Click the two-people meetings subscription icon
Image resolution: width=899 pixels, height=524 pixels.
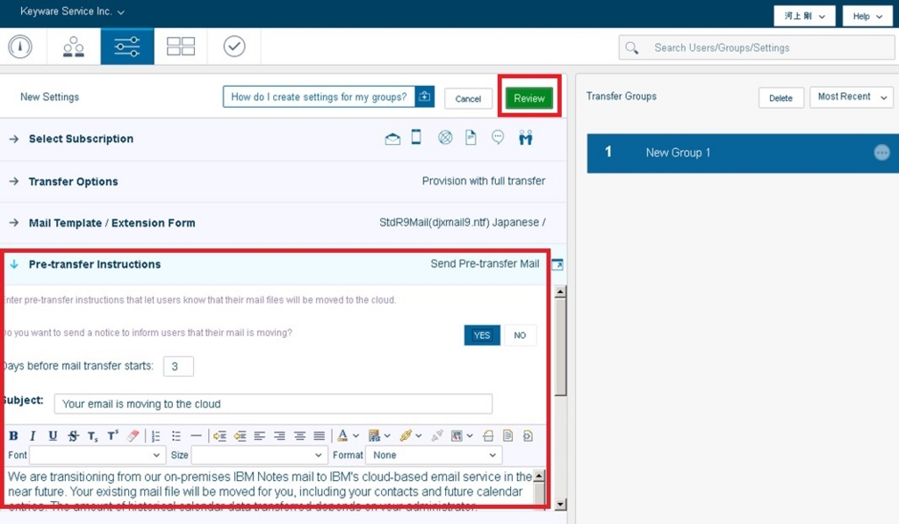pyautogui.click(x=525, y=138)
